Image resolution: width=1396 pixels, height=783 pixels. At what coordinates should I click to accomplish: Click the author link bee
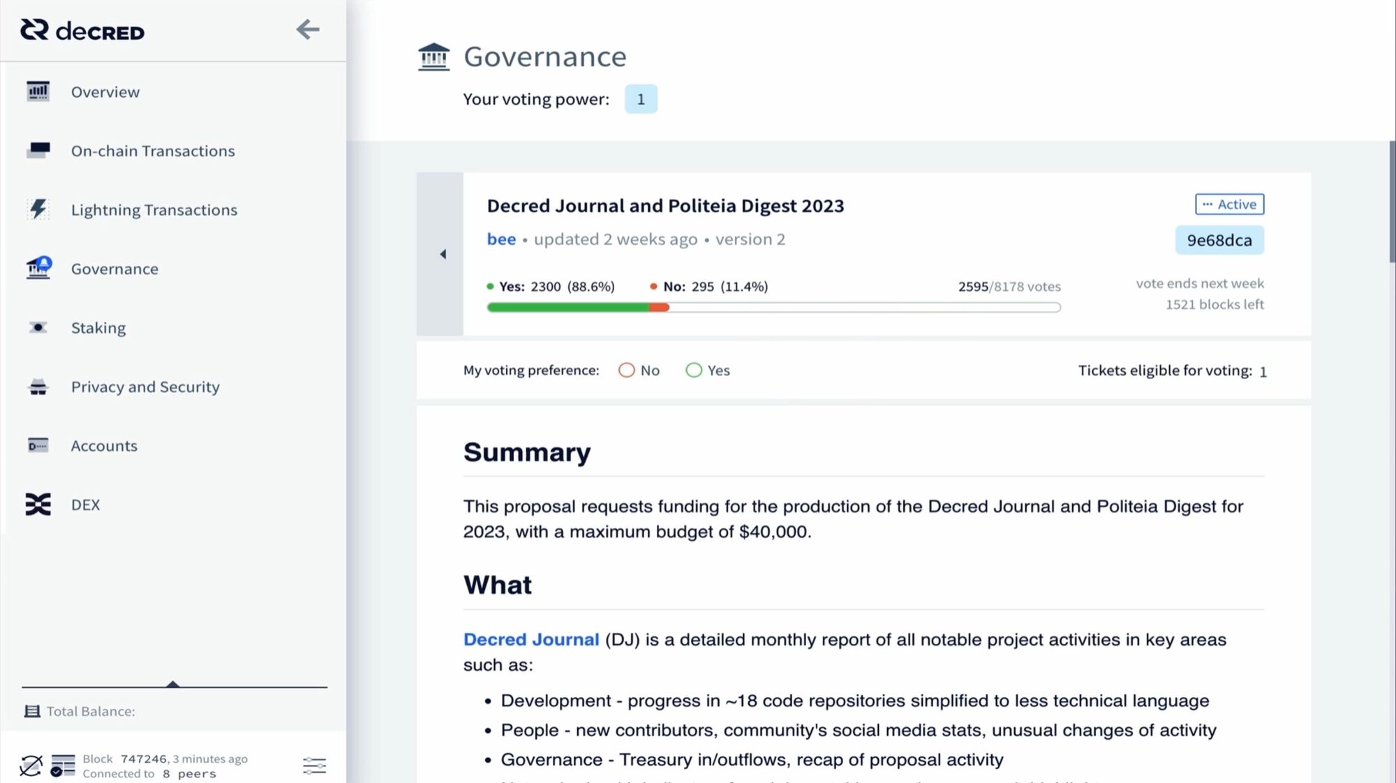(x=502, y=239)
